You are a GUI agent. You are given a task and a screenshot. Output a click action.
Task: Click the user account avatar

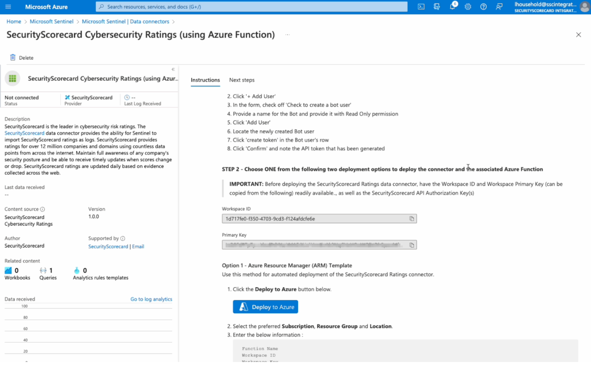pyautogui.click(x=584, y=7)
